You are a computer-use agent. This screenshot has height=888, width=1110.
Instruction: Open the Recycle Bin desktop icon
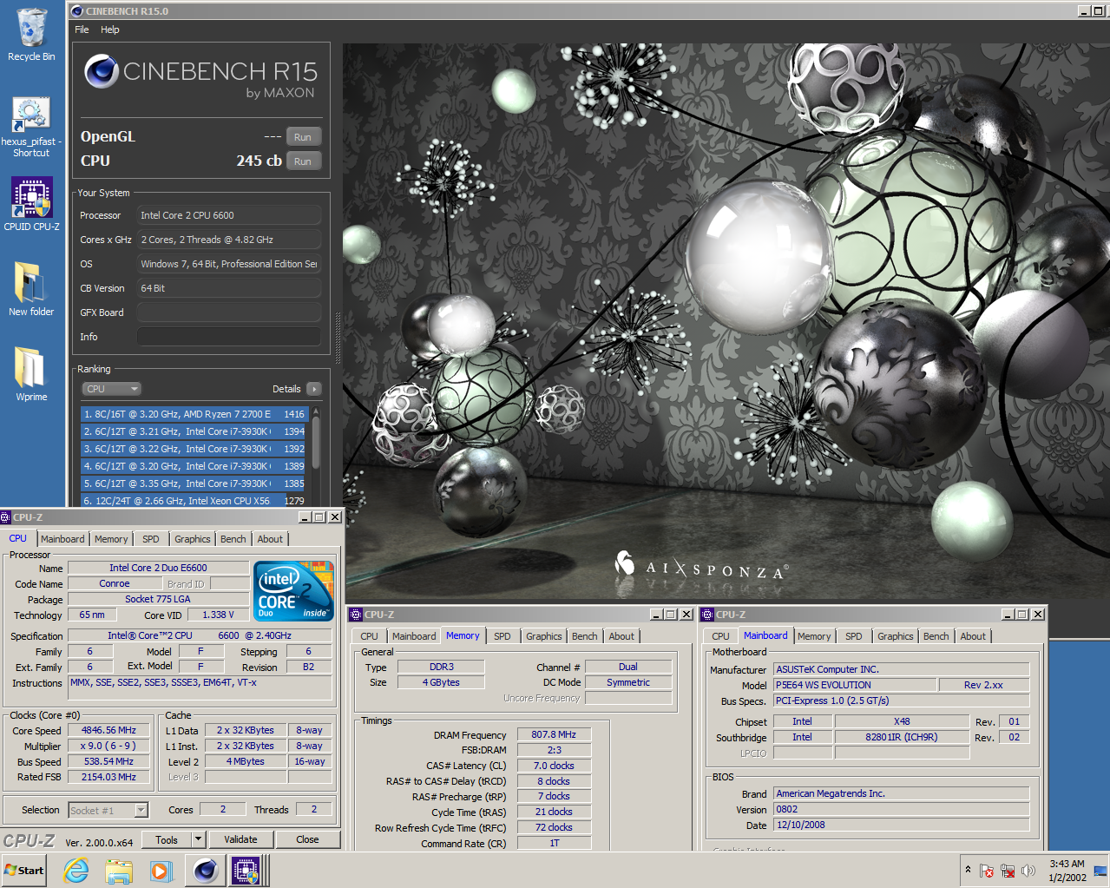(x=31, y=34)
